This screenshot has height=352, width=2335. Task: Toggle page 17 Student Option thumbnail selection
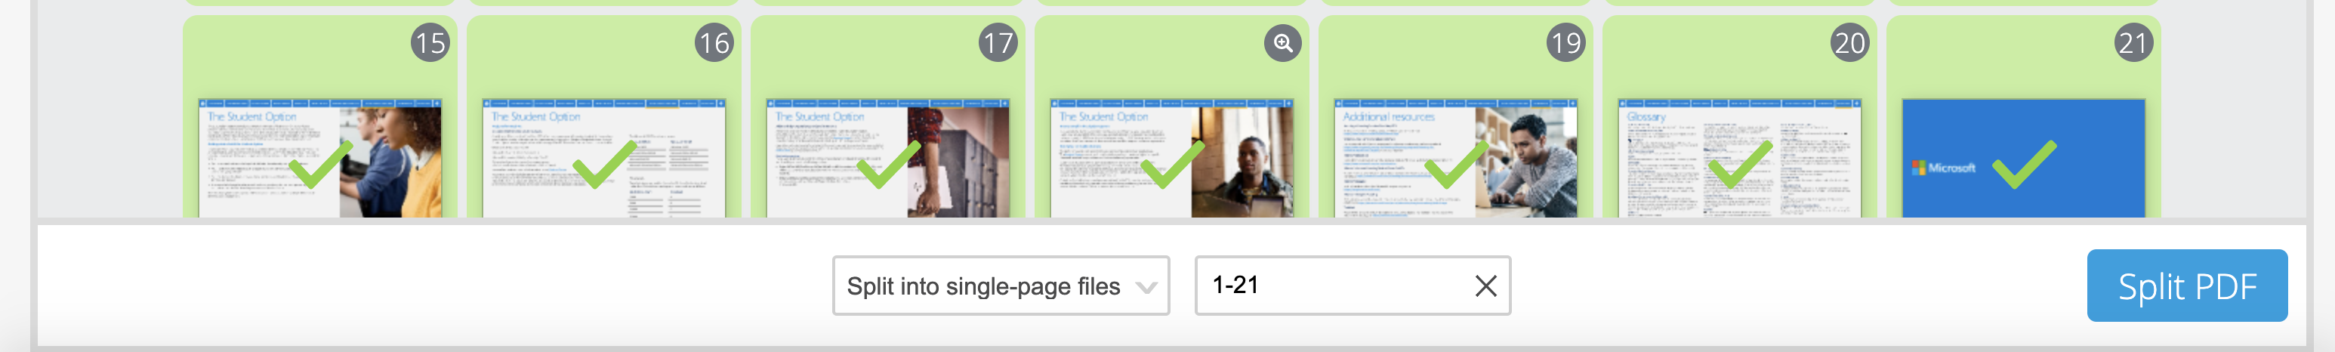(887, 159)
